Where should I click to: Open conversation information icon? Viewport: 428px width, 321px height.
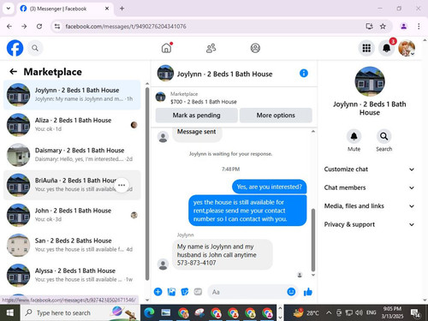(304, 74)
